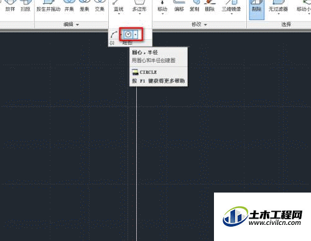Viewport: 311px width, 241px height.
Task: Open the Circle tool dropdown arrow
Action: (136, 34)
